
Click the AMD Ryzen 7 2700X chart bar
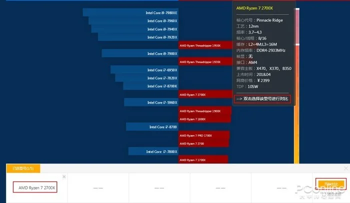205,94
